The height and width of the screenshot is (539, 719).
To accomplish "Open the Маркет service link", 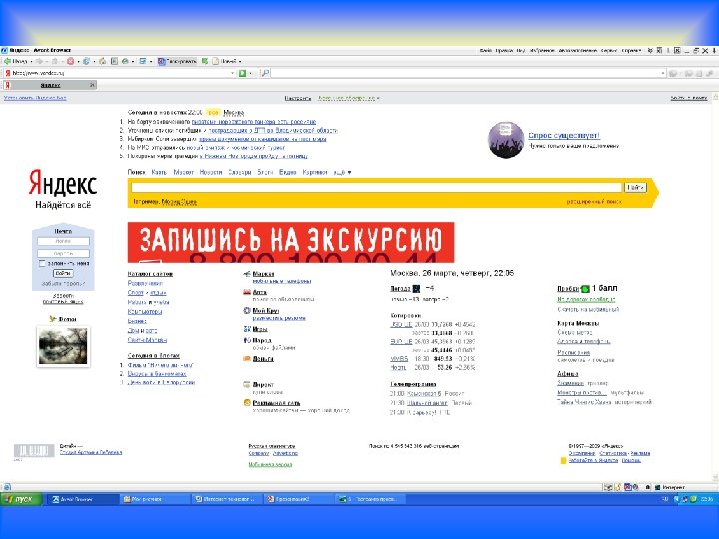I will coord(263,274).
